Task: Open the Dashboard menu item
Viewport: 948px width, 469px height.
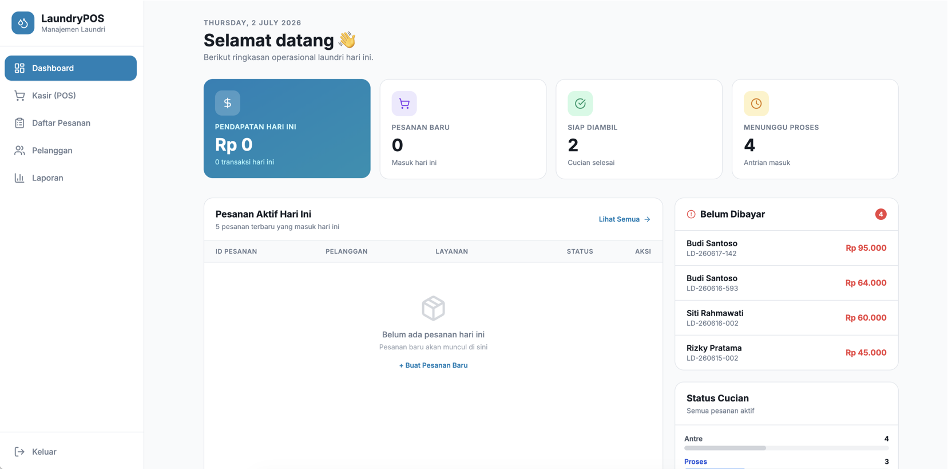Action: tap(71, 68)
